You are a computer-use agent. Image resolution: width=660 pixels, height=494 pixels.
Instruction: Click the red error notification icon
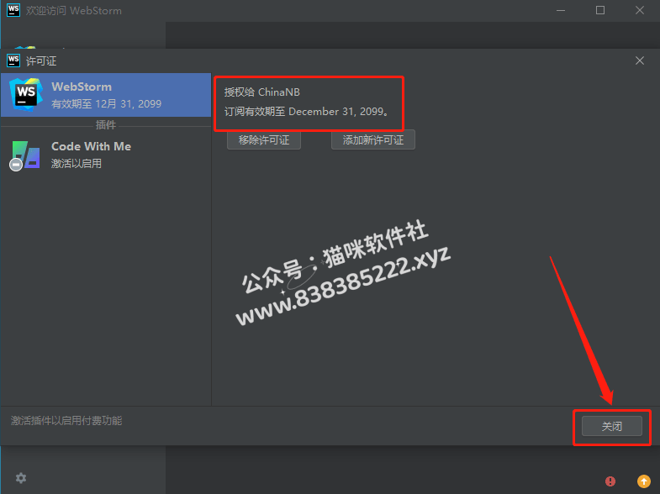(x=610, y=481)
